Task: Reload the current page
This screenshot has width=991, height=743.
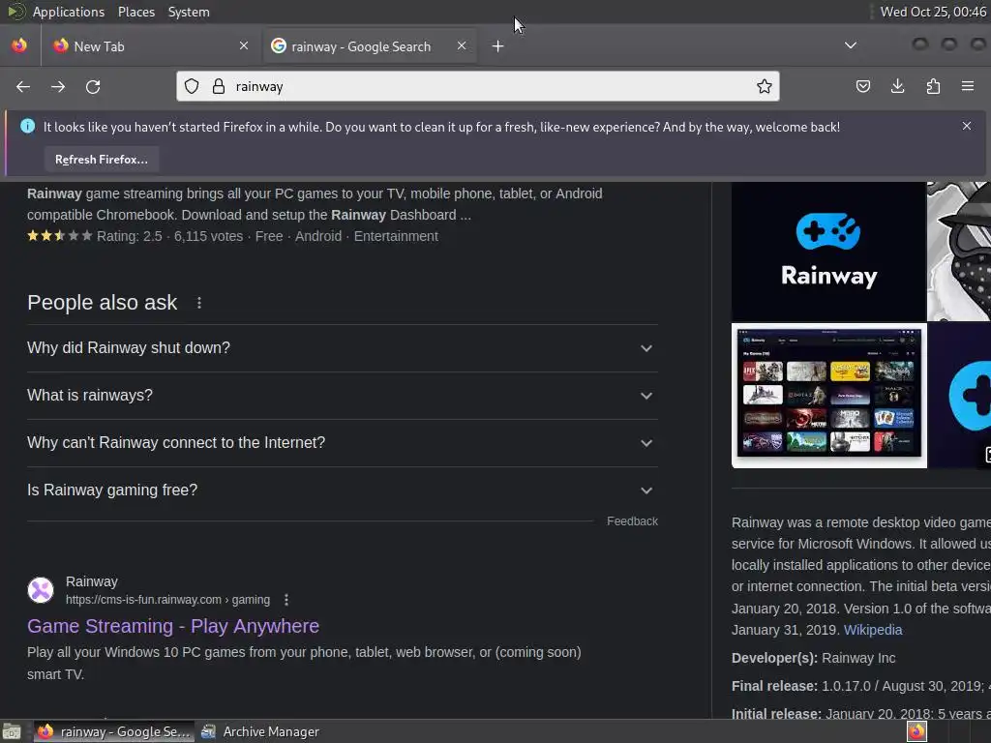Action: tap(93, 86)
